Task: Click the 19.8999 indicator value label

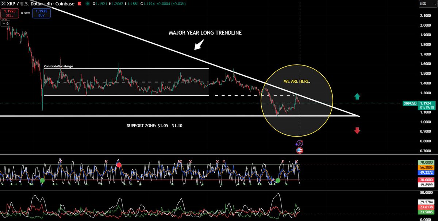Action: click(x=427, y=184)
